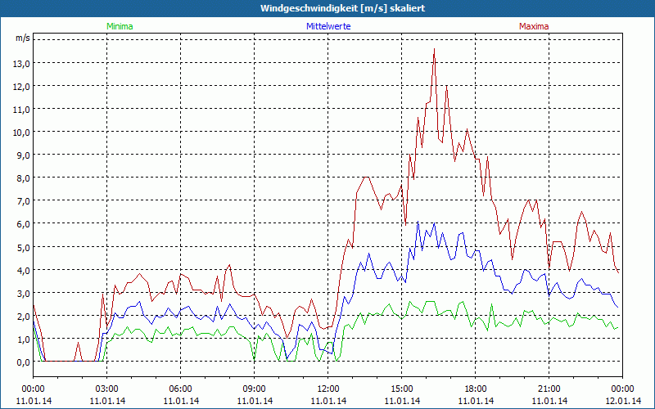Click the m/s unit label on y-axis

coord(22,38)
